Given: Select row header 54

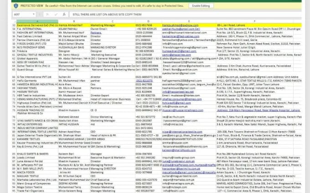Looking at the screenshot, I should pyautogui.click(x=14, y=29).
